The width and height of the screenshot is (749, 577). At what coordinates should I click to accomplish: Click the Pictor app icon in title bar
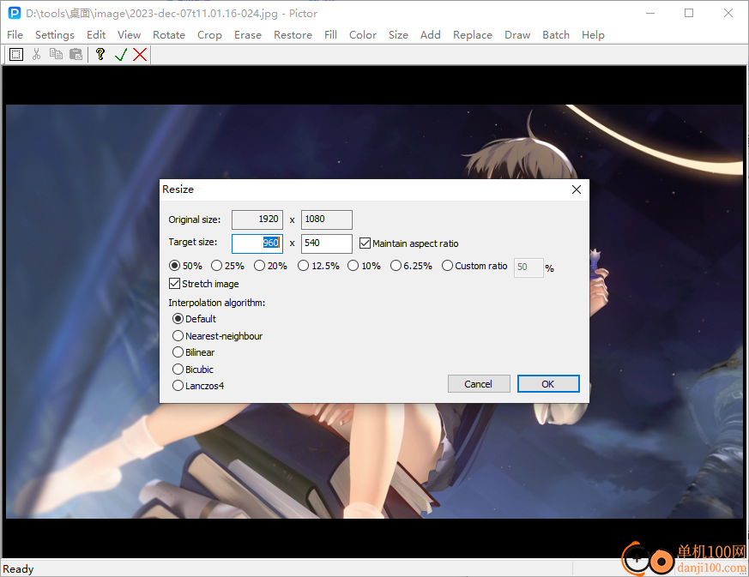pos(15,14)
